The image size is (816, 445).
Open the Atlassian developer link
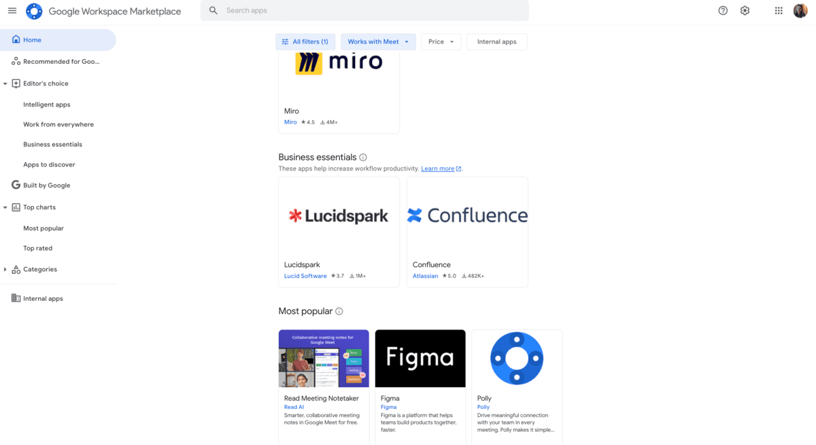click(x=426, y=276)
